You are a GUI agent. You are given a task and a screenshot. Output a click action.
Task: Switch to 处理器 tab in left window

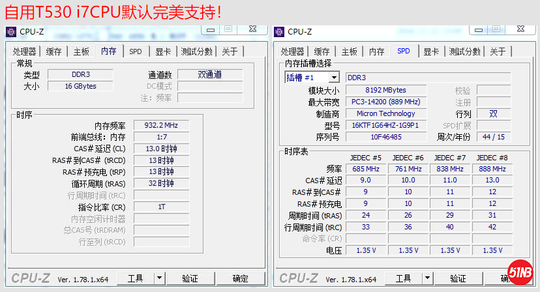[x=25, y=51]
